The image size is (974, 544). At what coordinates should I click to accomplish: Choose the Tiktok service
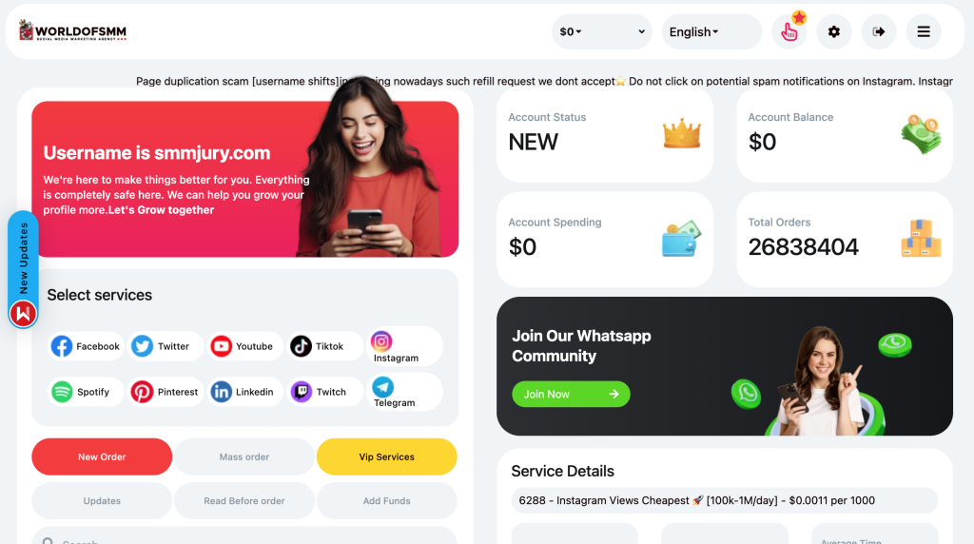click(x=325, y=346)
